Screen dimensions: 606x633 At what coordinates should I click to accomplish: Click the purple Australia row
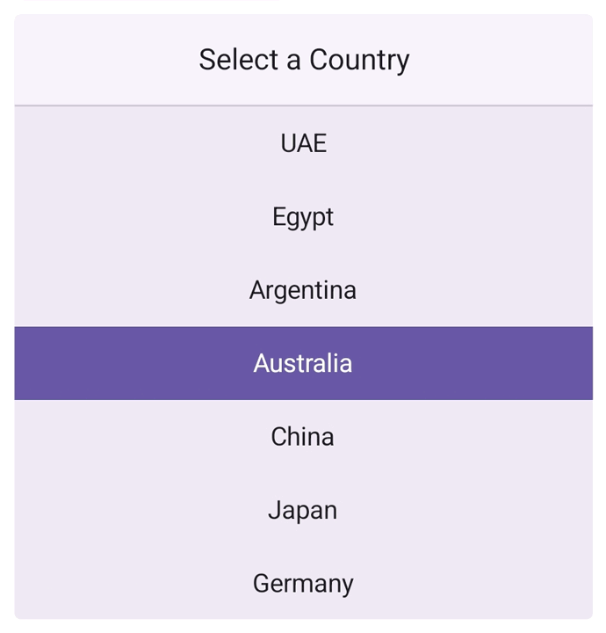pyautogui.click(x=303, y=363)
